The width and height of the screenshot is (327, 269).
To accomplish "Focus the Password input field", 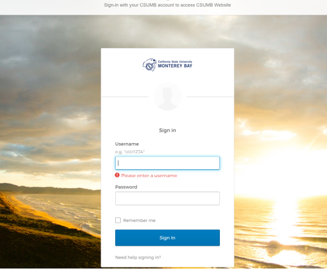I will (167, 198).
